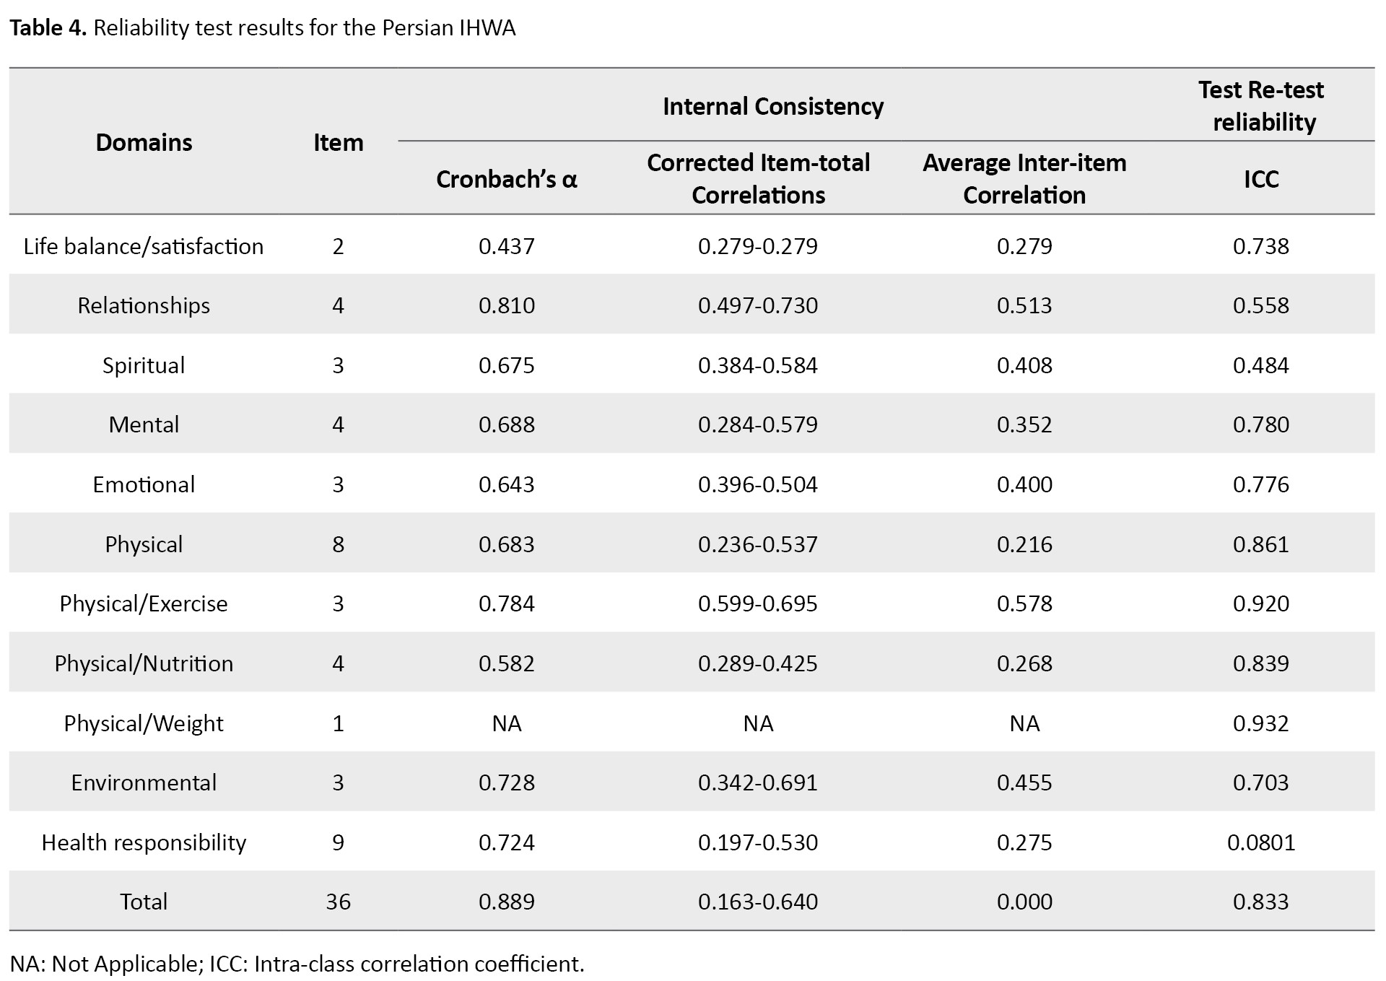
Task: Select the Mental ICC value 0.780
Action: click(x=1260, y=424)
